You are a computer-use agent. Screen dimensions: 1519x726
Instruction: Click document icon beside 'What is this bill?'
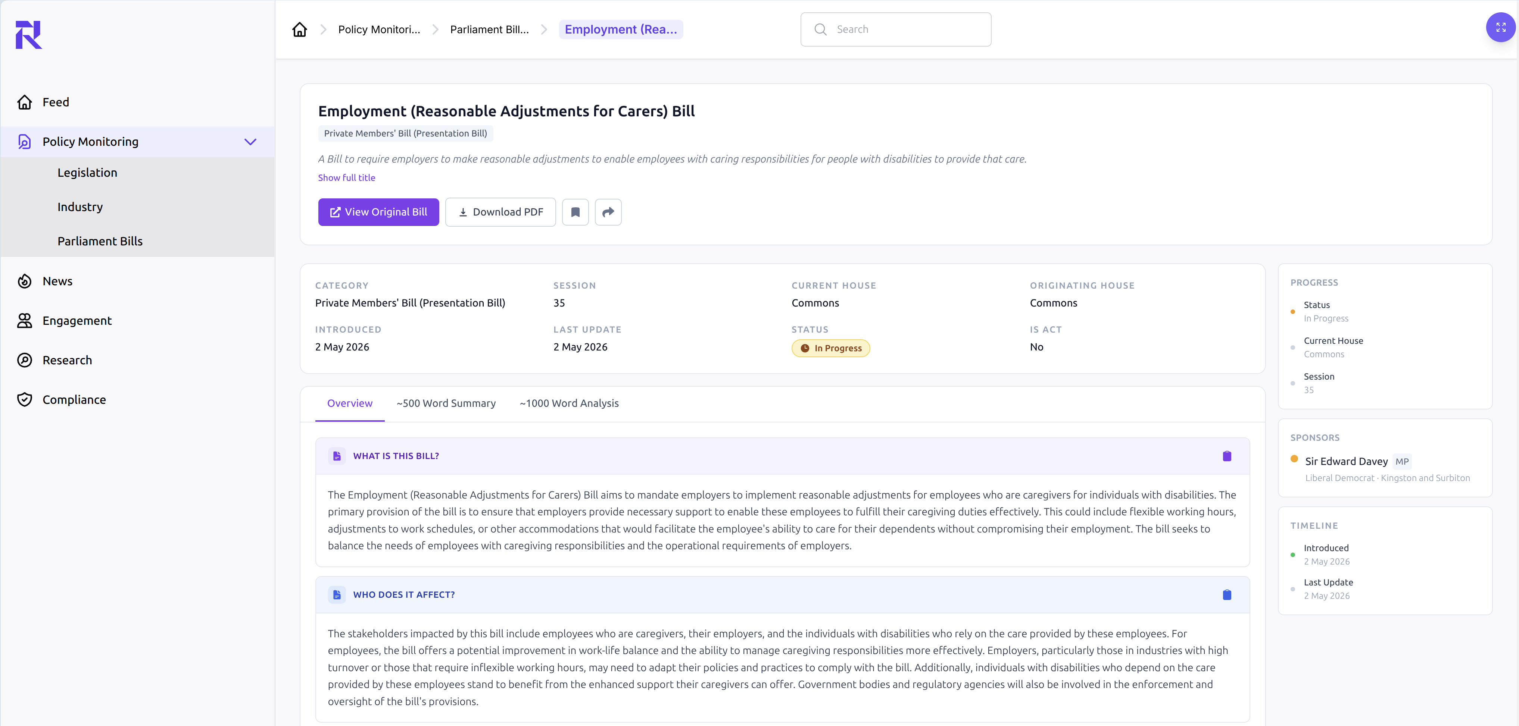(x=337, y=456)
